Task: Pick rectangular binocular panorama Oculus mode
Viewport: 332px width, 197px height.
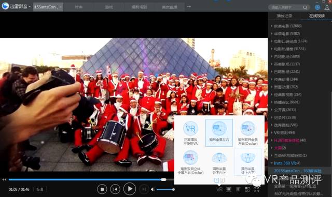Action: [247, 133]
